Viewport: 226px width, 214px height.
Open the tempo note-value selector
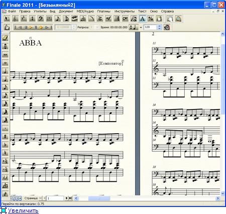pos(134,27)
